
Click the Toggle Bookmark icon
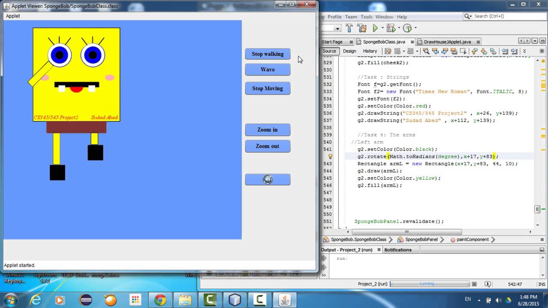point(493,51)
